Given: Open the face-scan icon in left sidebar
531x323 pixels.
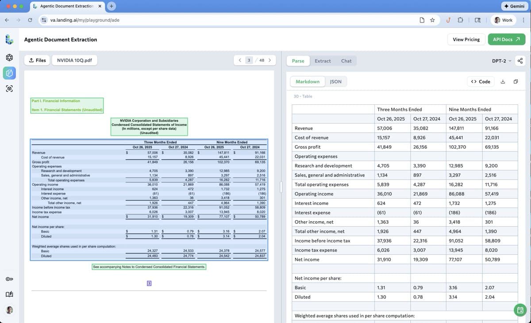Looking at the screenshot, I should click(10, 88).
